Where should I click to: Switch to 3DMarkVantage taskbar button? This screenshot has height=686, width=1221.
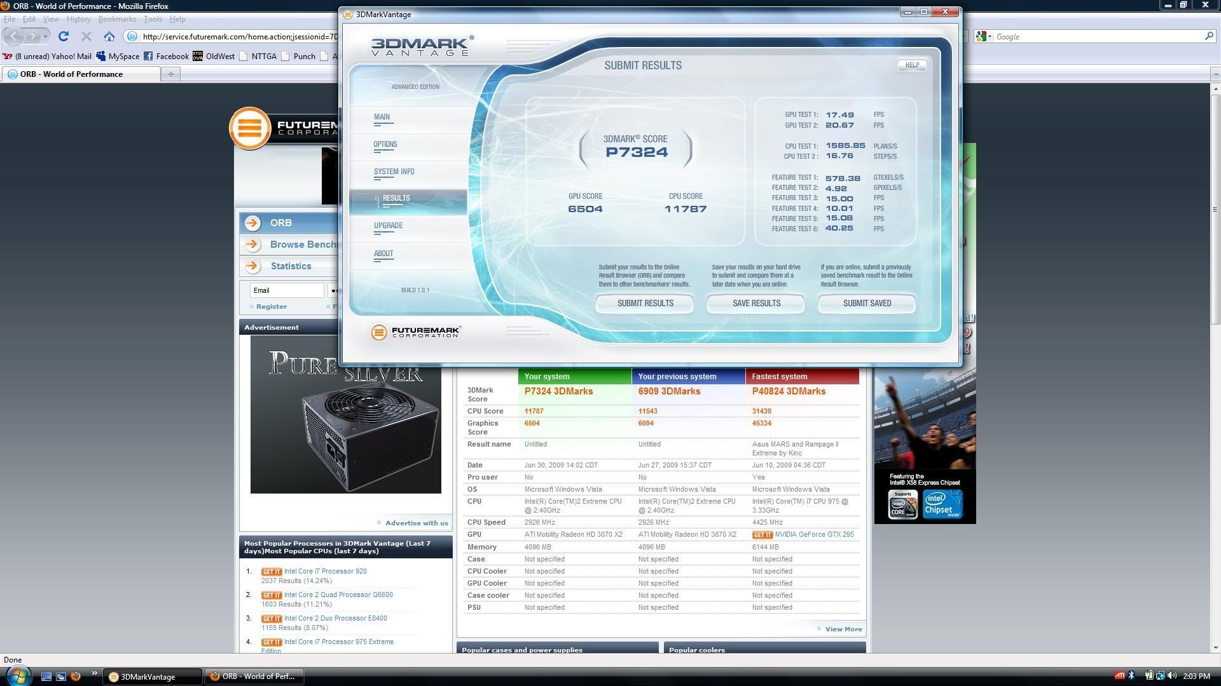click(x=153, y=677)
